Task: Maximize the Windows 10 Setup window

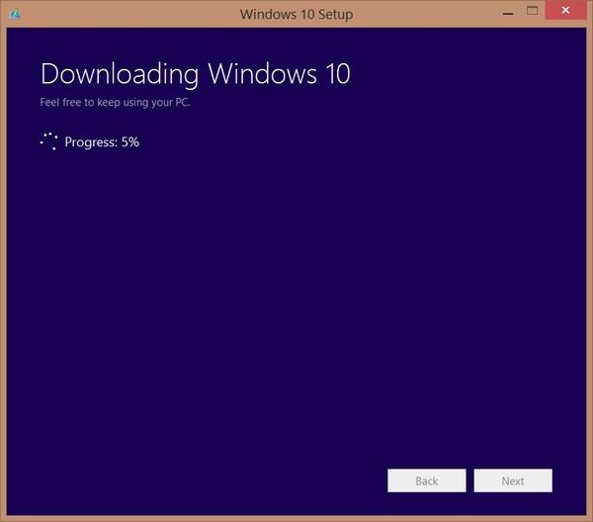Action: point(532,11)
